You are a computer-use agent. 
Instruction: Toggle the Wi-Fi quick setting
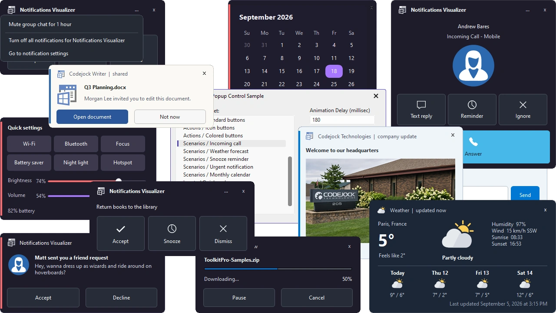tap(29, 144)
